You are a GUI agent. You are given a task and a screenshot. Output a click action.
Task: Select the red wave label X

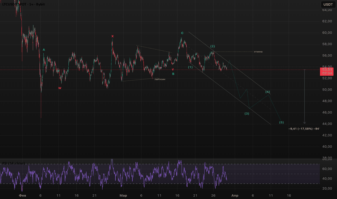112,36
